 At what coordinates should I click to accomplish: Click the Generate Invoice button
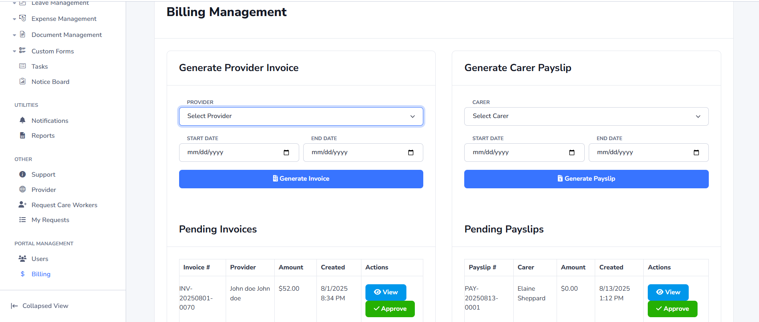(301, 179)
